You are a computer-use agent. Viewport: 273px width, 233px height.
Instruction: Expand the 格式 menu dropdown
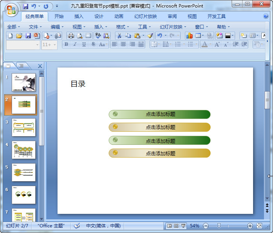(123, 27)
